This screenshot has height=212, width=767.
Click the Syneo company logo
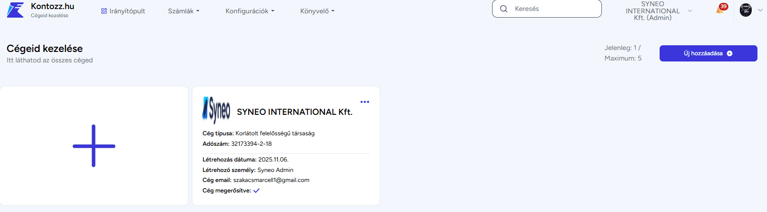216,110
